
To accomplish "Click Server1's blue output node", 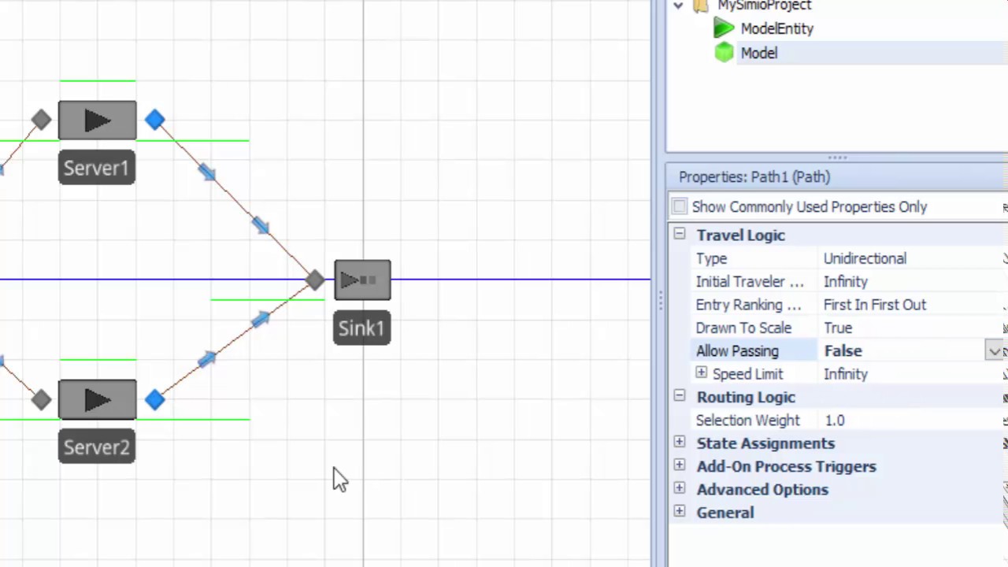I will [x=155, y=120].
